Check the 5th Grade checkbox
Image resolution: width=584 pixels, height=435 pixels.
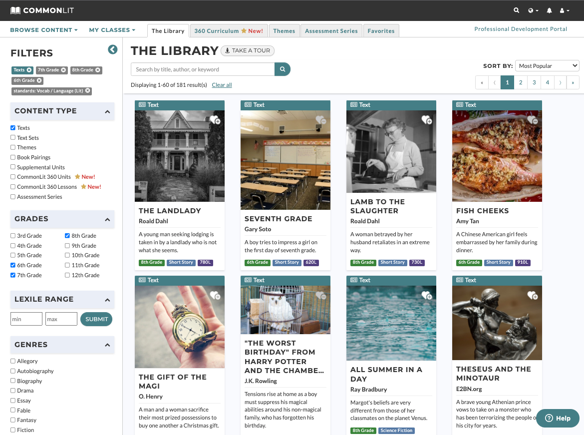click(x=13, y=255)
